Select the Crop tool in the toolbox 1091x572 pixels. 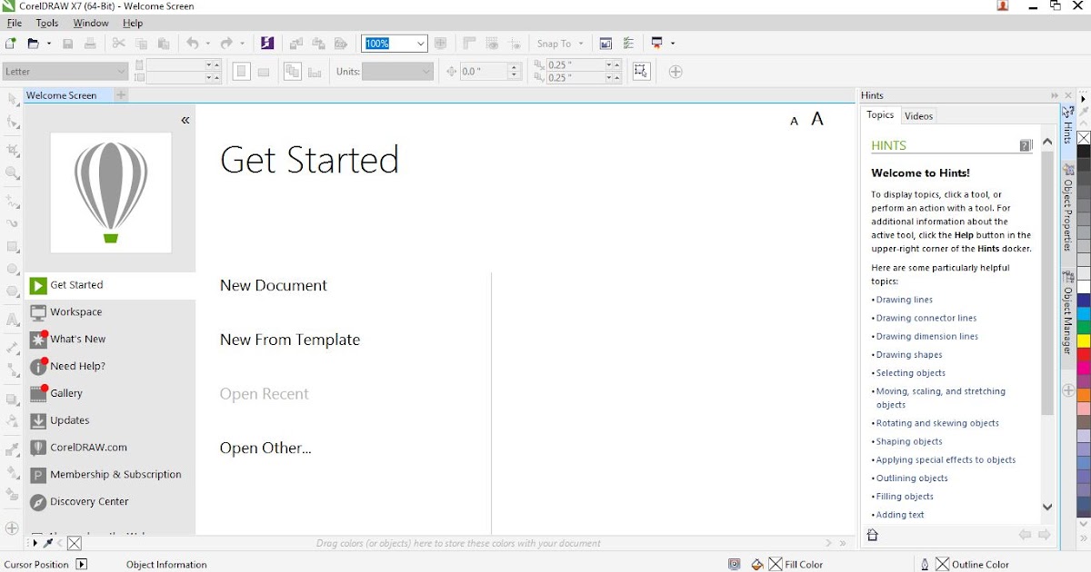pos(12,150)
